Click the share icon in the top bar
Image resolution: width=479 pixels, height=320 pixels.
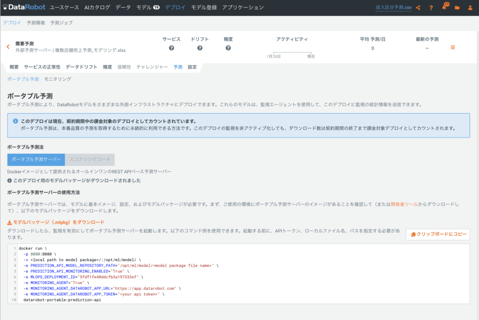418,7
